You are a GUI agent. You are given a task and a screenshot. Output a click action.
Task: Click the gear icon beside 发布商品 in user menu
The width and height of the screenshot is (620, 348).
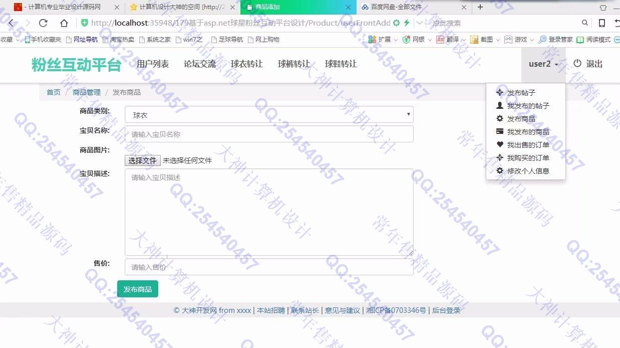click(x=500, y=119)
